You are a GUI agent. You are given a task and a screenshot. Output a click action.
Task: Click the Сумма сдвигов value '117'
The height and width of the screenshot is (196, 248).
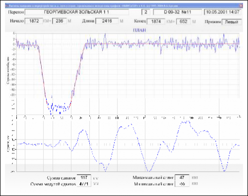pyautogui.click(x=84, y=178)
